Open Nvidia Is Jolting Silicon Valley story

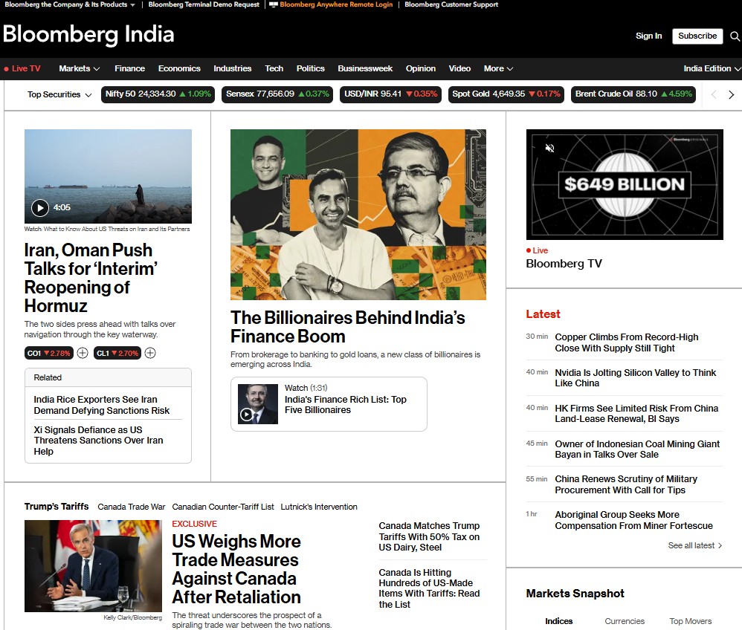[x=636, y=378]
